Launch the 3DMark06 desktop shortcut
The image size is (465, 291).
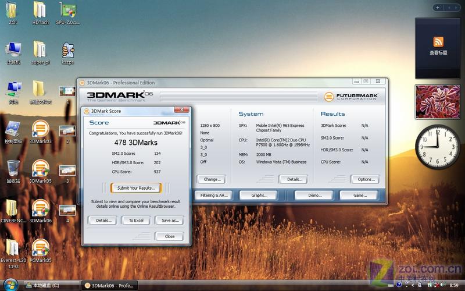pos(41,211)
